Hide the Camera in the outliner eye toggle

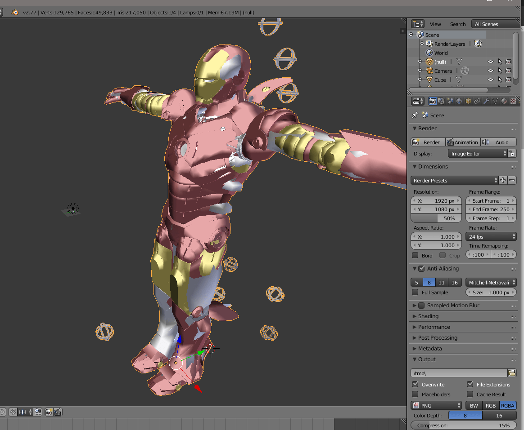tap(491, 71)
